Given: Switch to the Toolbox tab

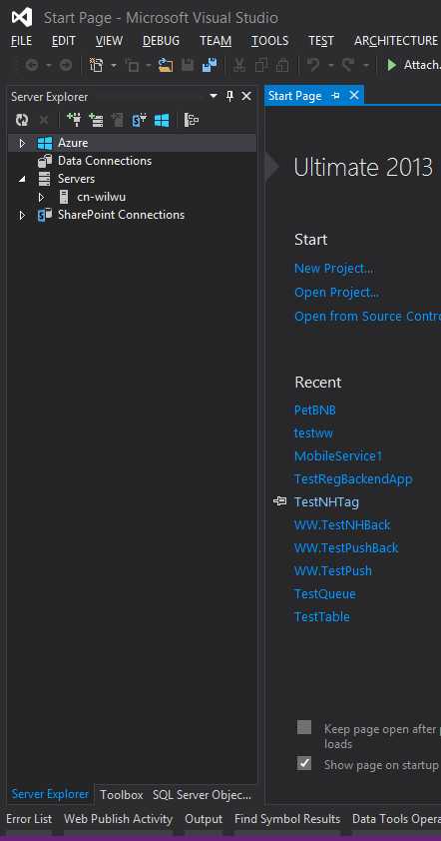Looking at the screenshot, I should point(122,794).
